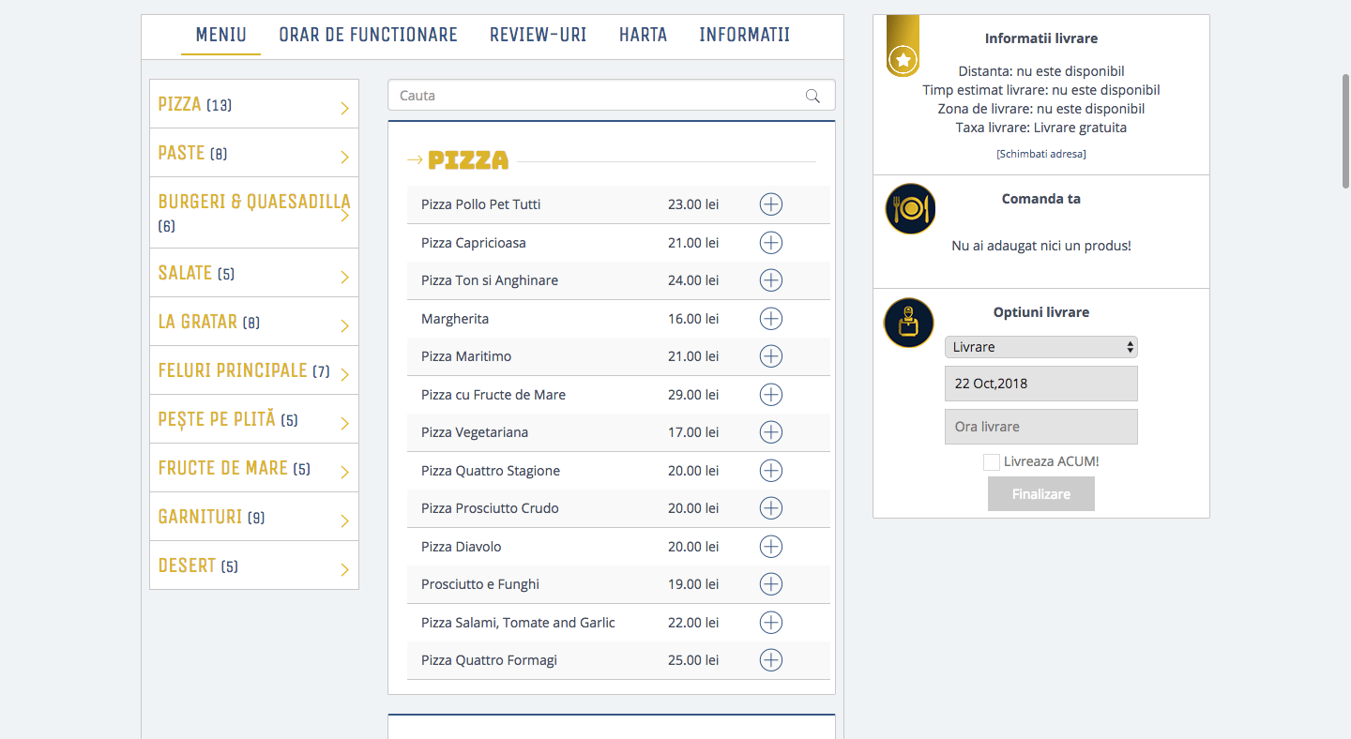Click the Finalizare button

[x=1041, y=494]
